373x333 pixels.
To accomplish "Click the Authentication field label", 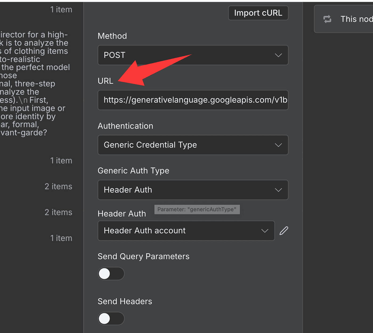I will (x=125, y=126).
